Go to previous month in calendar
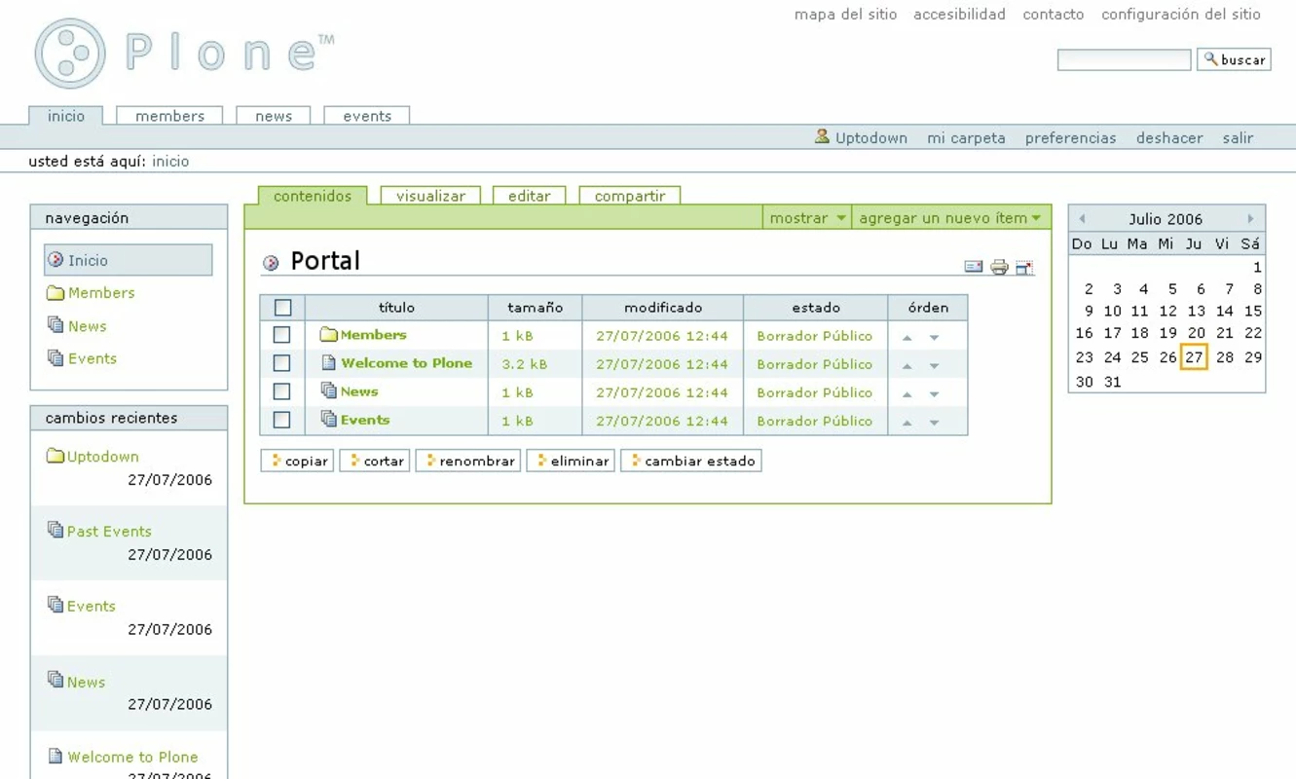This screenshot has width=1296, height=779. click(x=1082, y=219)
